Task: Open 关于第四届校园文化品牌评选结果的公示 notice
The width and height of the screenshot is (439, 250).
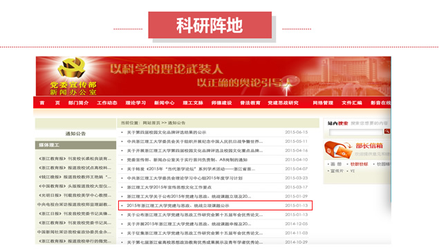Action: point(167,132)
